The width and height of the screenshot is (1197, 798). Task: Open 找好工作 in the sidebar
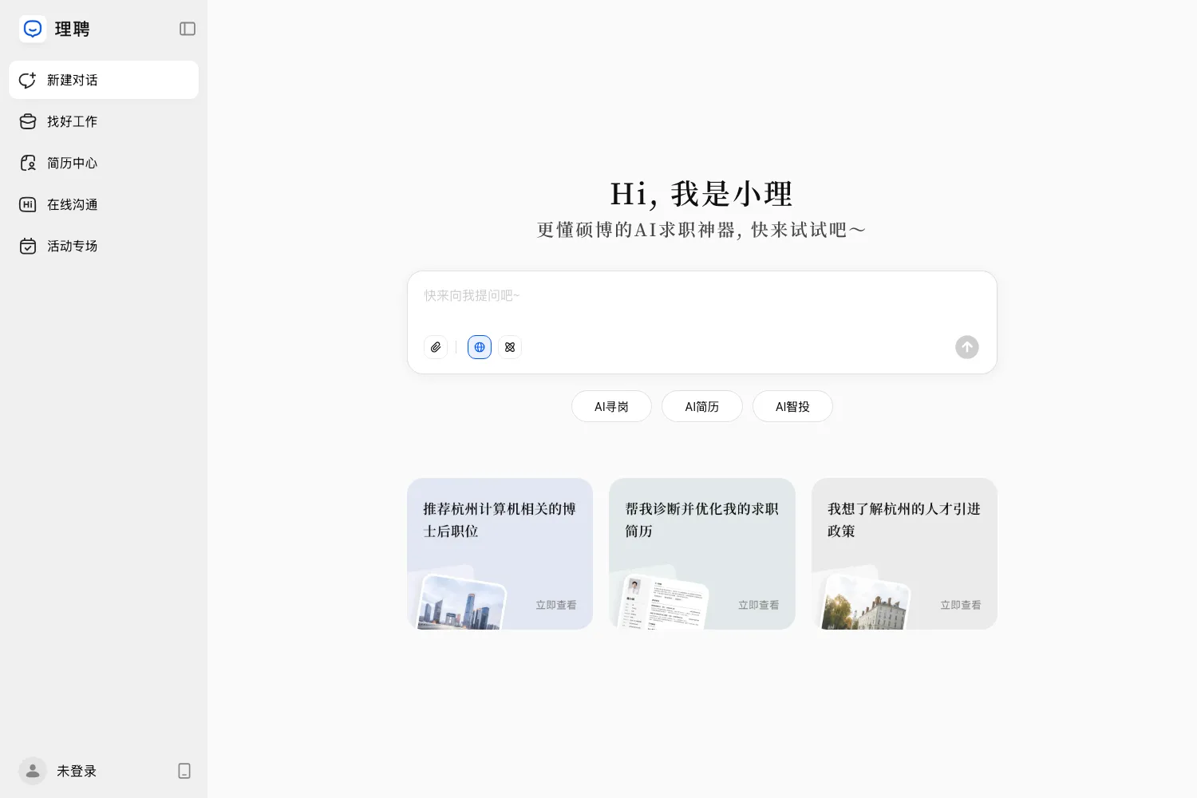pyautogui.click(x=104, y=121)
